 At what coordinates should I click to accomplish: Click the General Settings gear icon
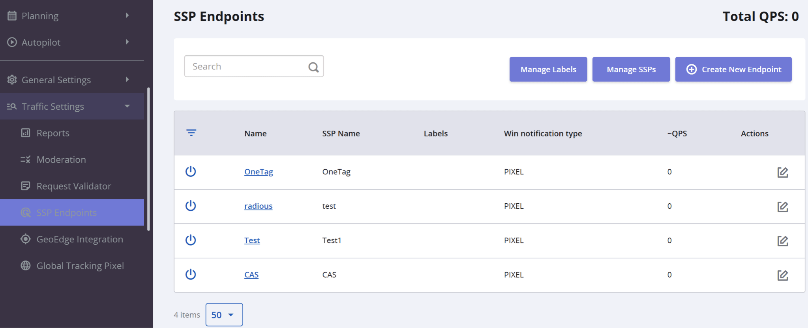pos(12,80)
